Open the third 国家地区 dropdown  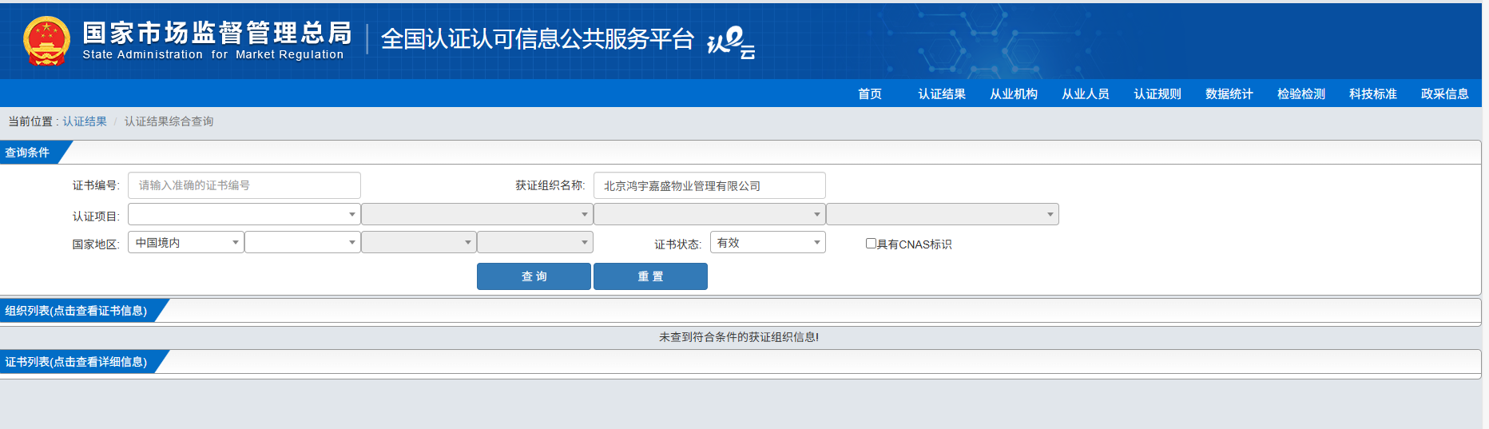(x=419, y=242)
